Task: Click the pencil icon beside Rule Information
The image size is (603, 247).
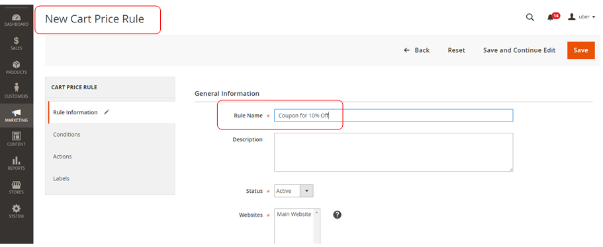Action: click(107, 112)
